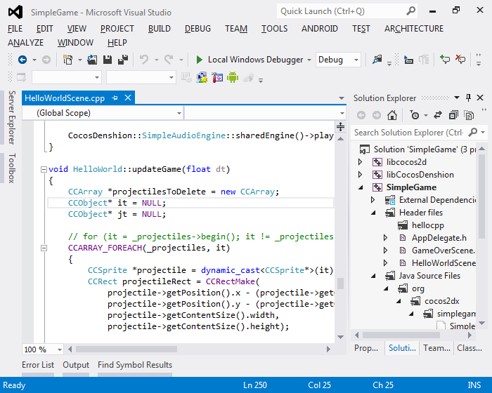Click the Show All Files icon
This screenshot has width=492, height=393.
(469, 115)
